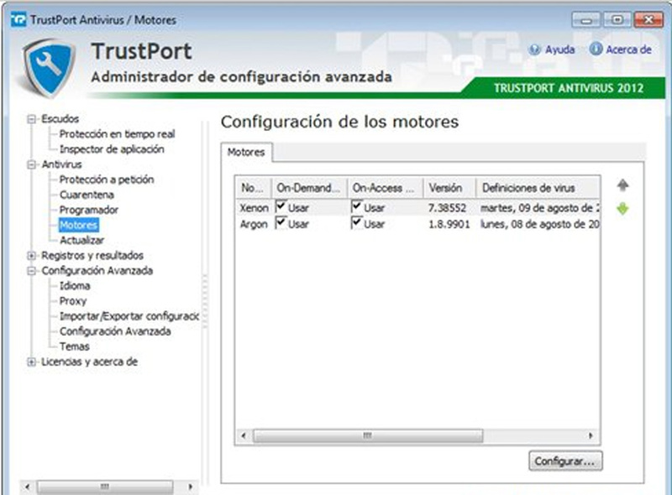Select Proxy in the tree
This screenshot has width=672, height=495.
tap(73, 301)
